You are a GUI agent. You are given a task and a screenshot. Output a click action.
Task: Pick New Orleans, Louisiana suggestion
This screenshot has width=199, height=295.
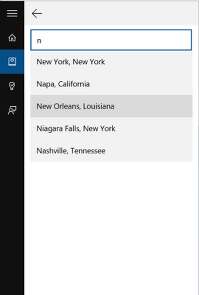point(111,106)
